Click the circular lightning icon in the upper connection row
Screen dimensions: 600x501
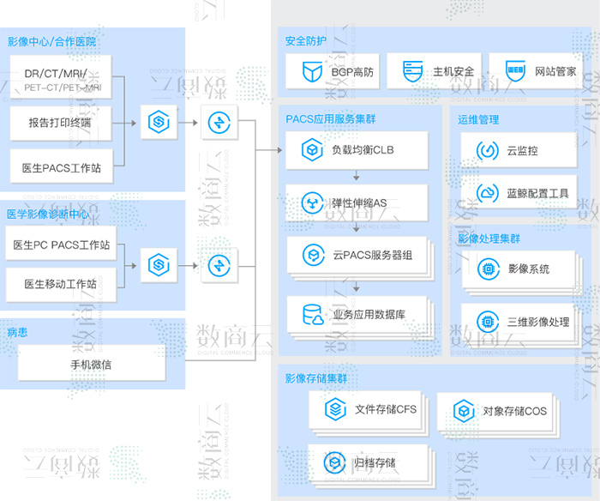[219, 123]
